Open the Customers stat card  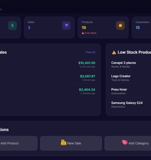[142, 28]
